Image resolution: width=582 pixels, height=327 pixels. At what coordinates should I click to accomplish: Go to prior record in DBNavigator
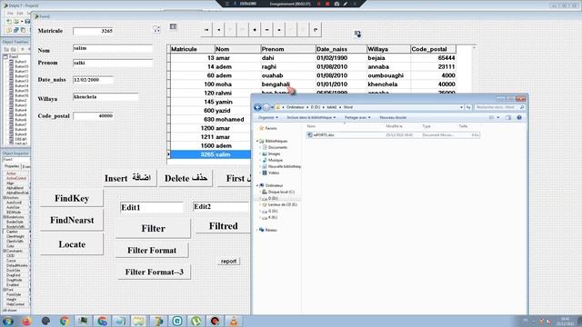tap(218, 30)
